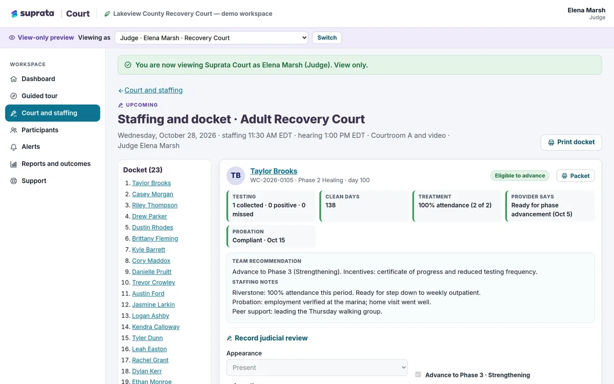Select Brittany Fleming in the docket
The height and width of the screenshot is (384, 614).
click(x=155, y=239)
